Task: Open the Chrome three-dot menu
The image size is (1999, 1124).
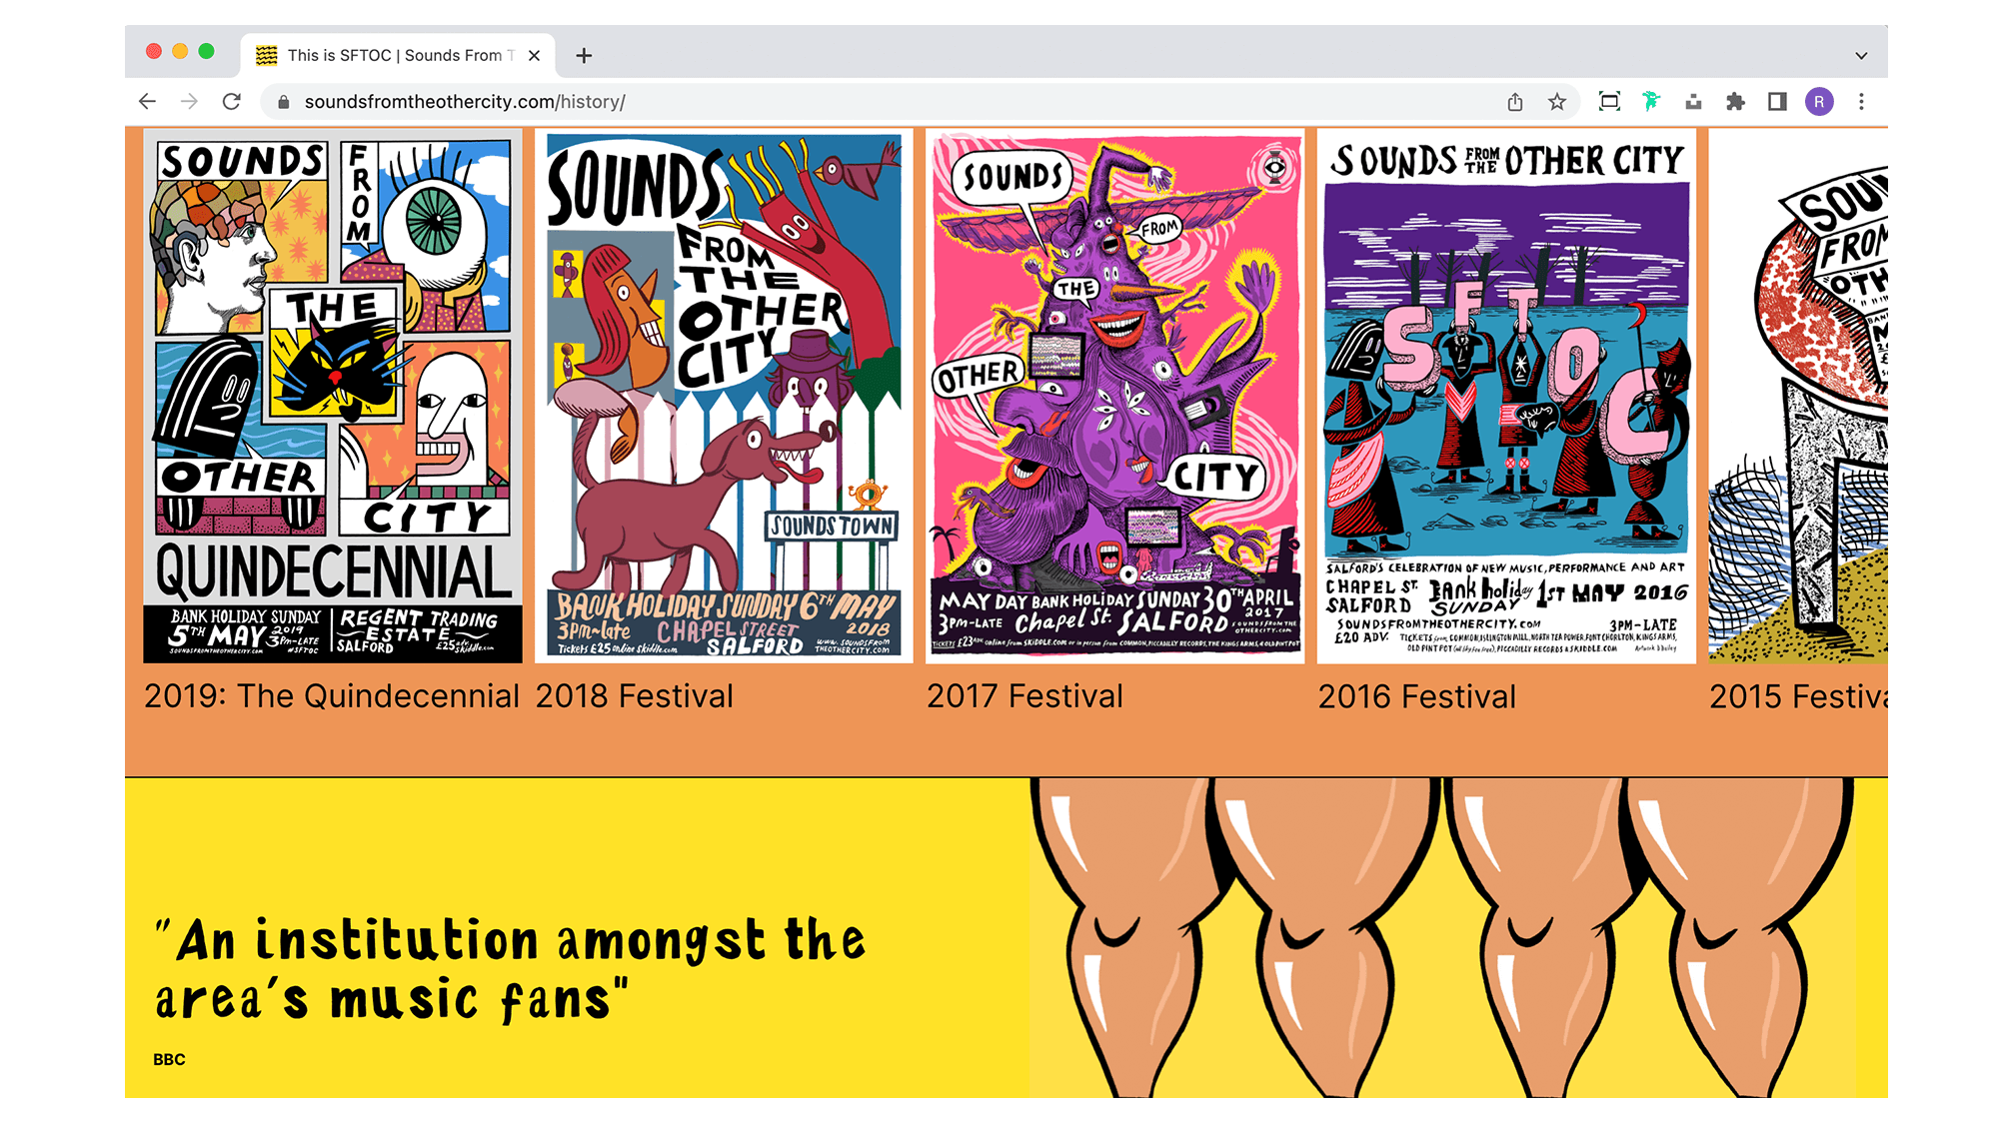Action: pyautogui.click(x=1861, y=102)
